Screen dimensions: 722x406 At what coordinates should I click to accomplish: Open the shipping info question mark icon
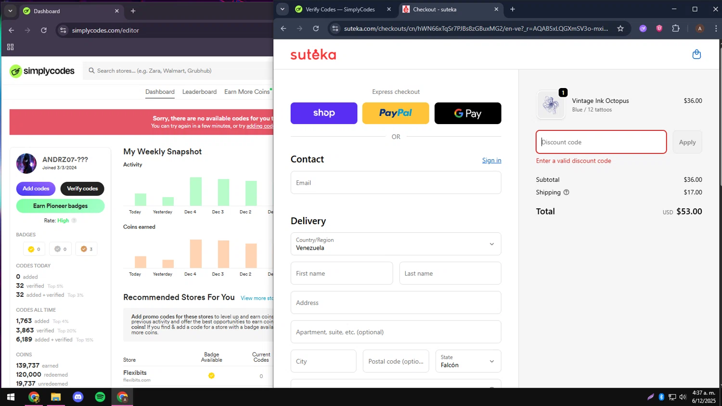pyautogui.click(x=566, y=192)
